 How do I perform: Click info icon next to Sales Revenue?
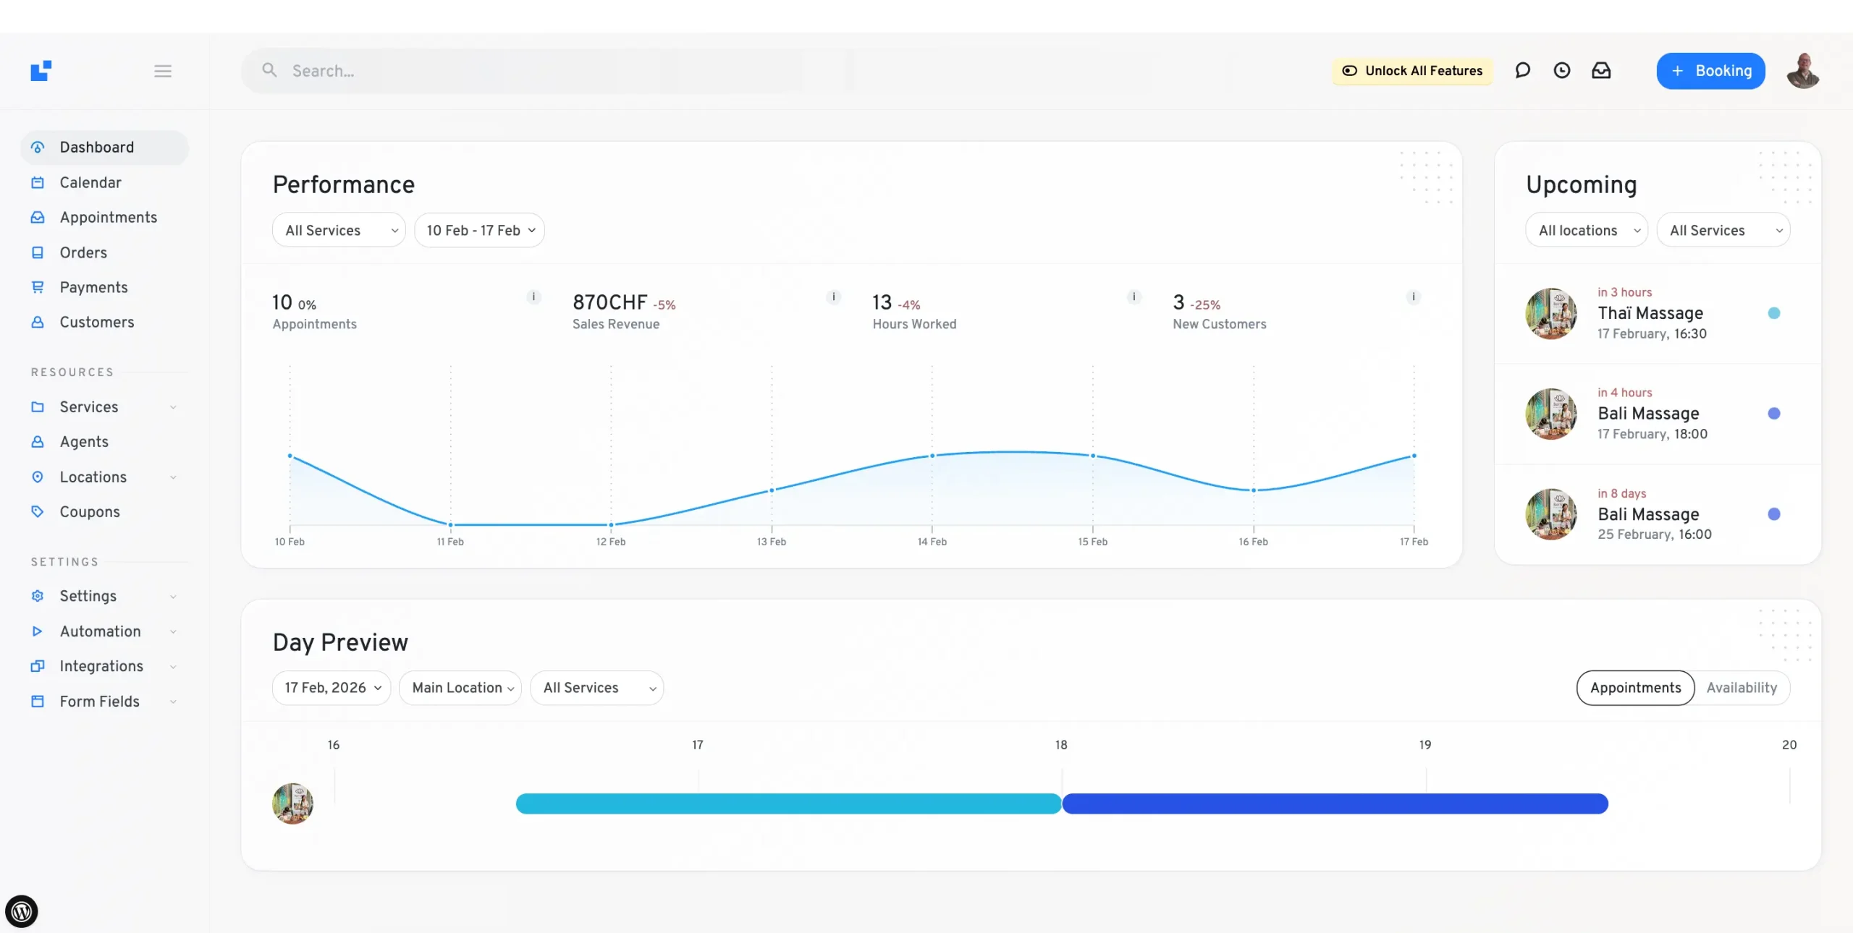tap(834, 297)
